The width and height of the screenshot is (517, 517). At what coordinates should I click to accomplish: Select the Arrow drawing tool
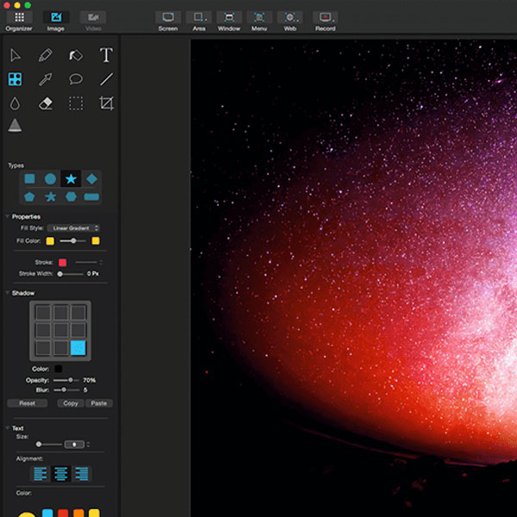point(45,79)
